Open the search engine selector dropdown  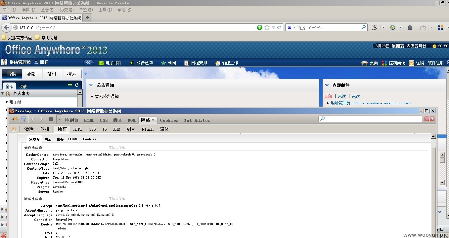click(294, 28)
